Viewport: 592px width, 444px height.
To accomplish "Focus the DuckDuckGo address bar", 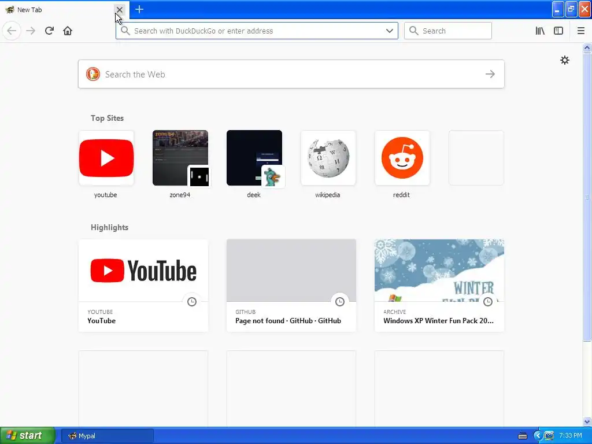I will click(257, 31).
